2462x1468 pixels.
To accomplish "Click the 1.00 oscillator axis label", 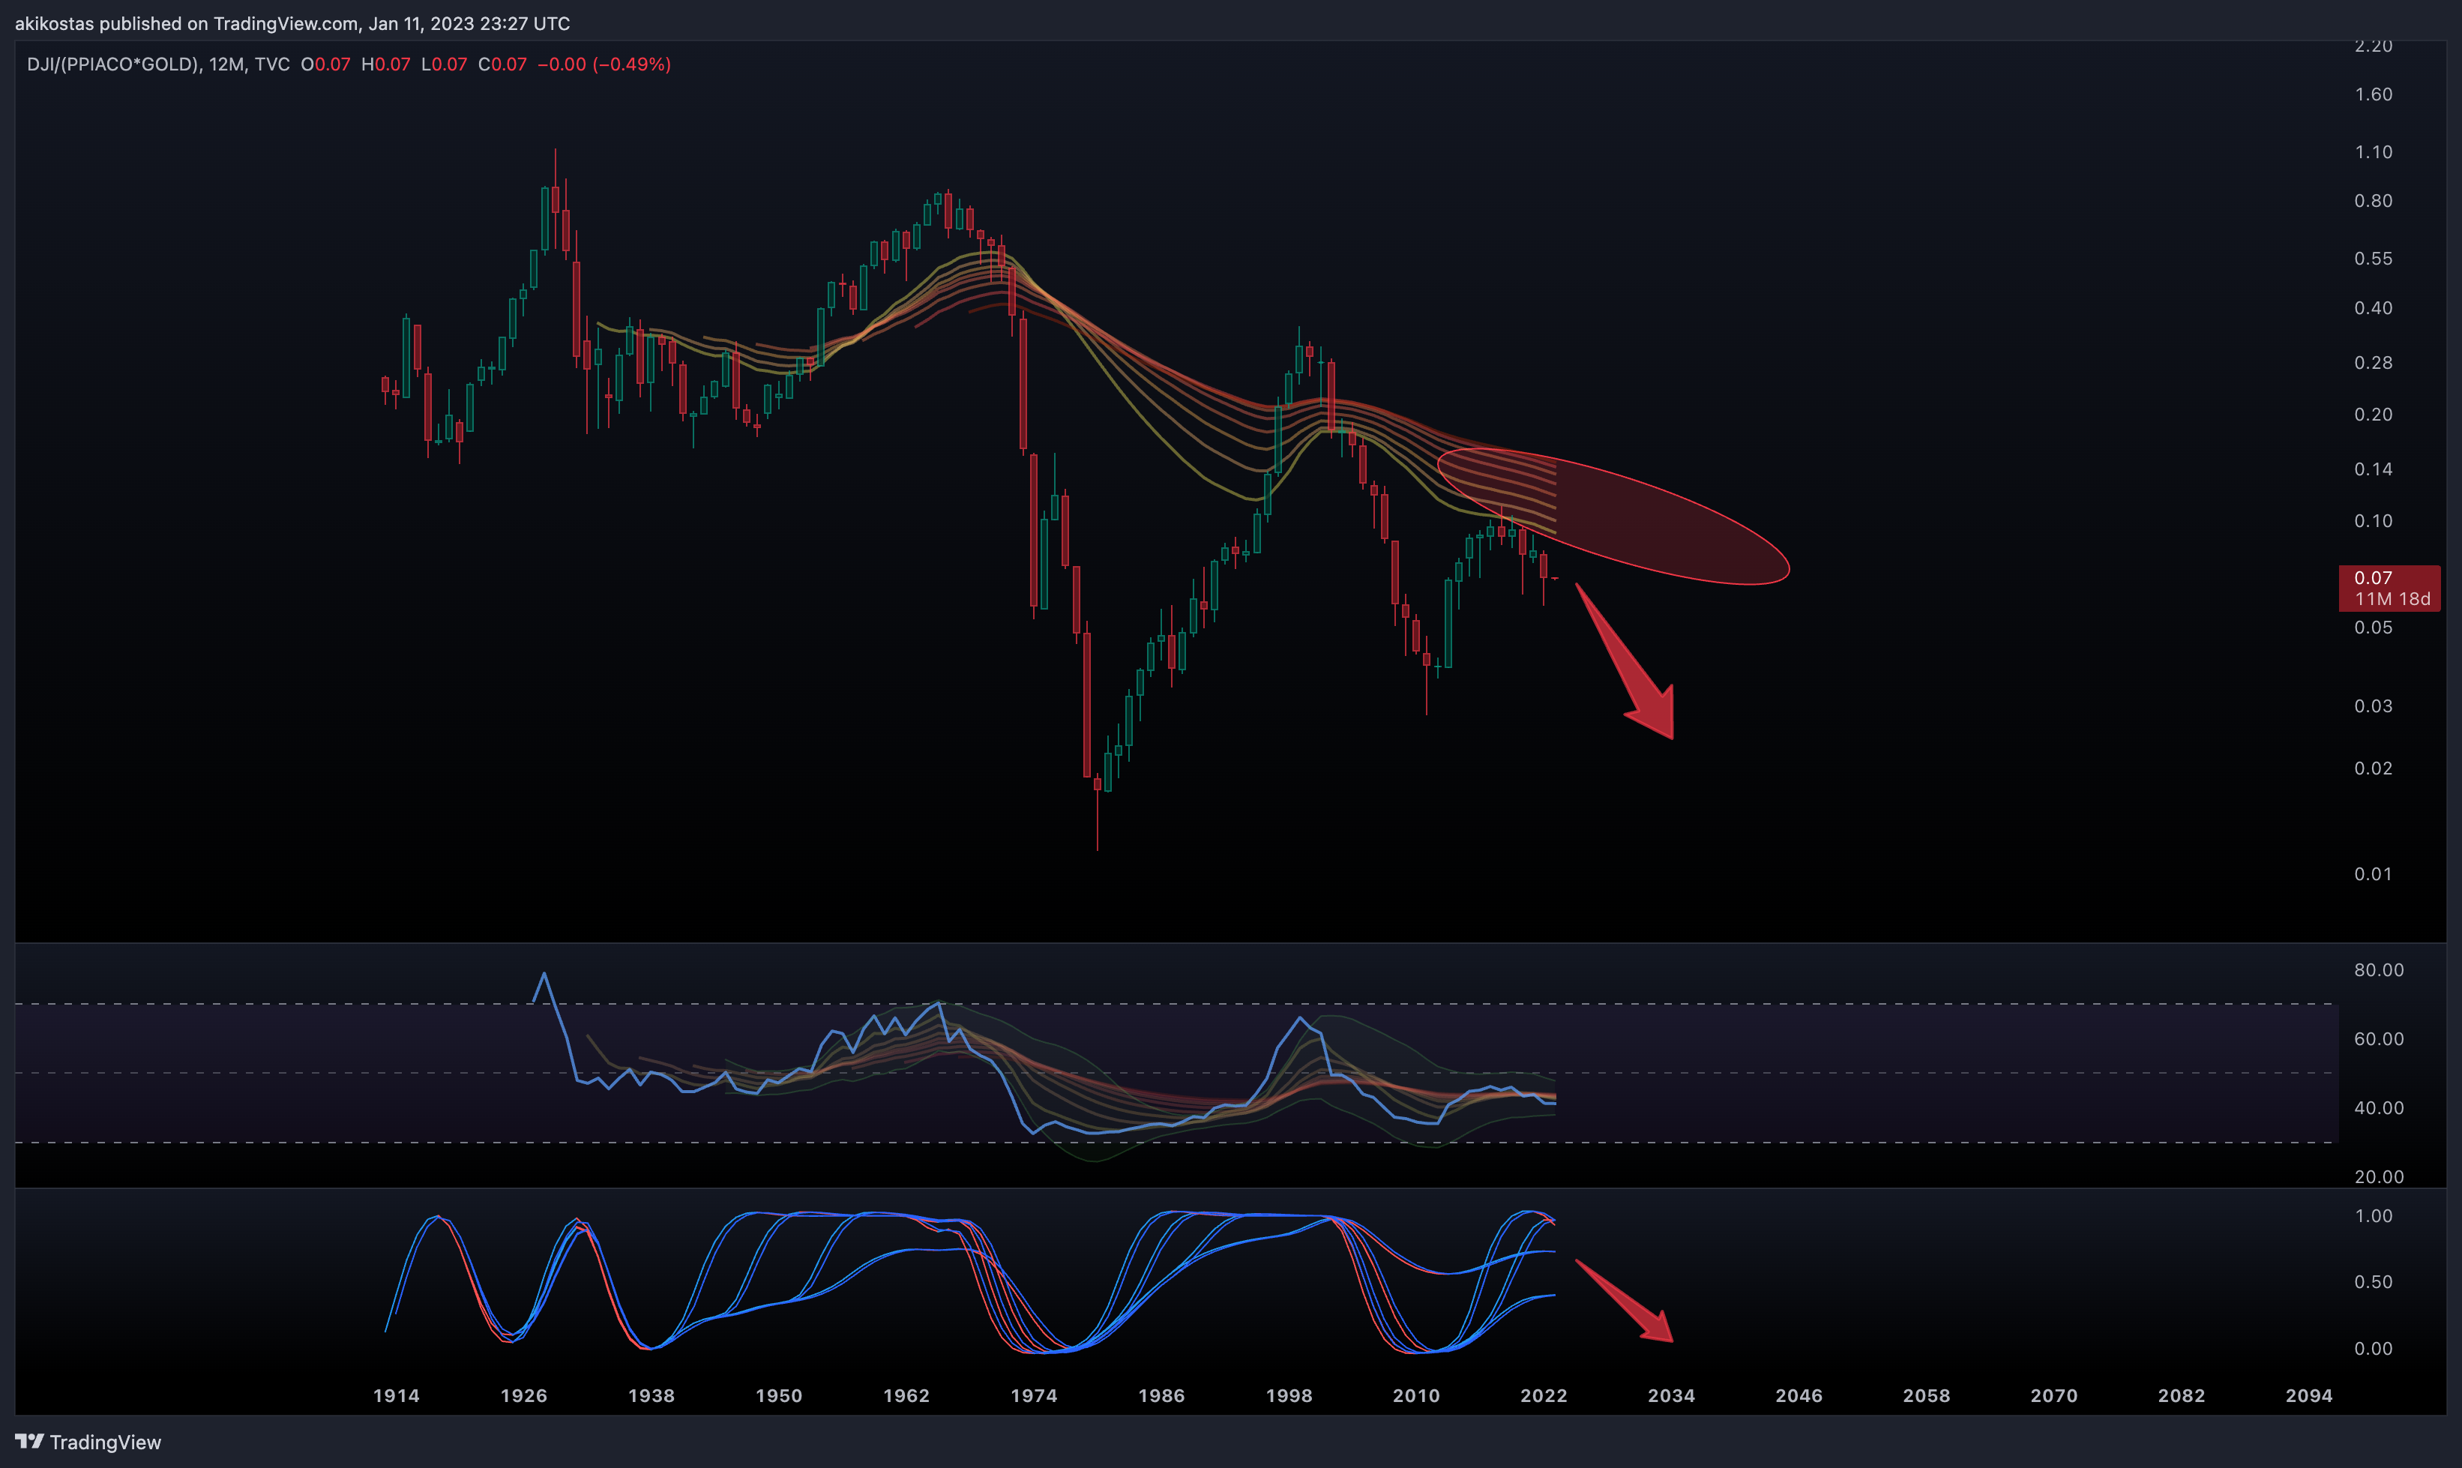I will pyautogui.click(x=2373, y=1217).
